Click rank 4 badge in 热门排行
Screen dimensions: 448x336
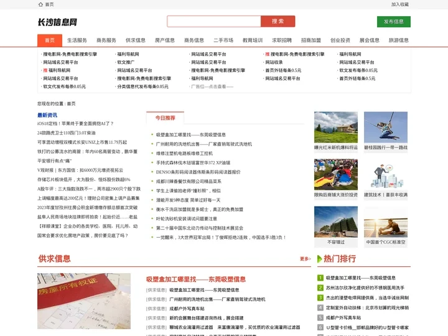pos(320,308)
